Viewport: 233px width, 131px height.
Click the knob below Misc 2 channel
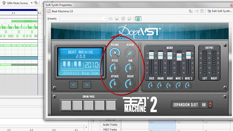pyautogui.click(x=188, y=86)
